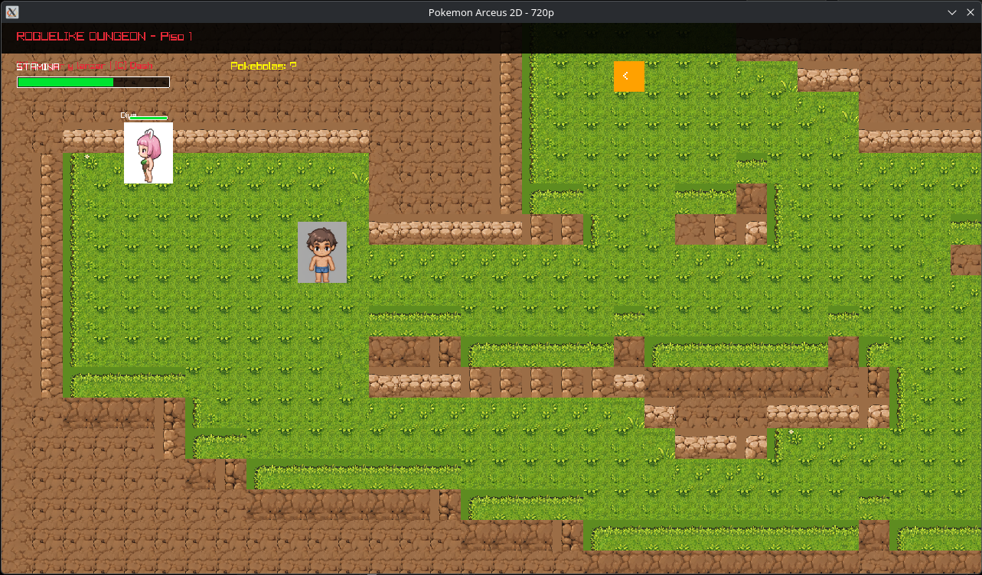This screenshot has width=982, height=575.
Task: Click the Pokebolas counter text
Action: [263, 67]
